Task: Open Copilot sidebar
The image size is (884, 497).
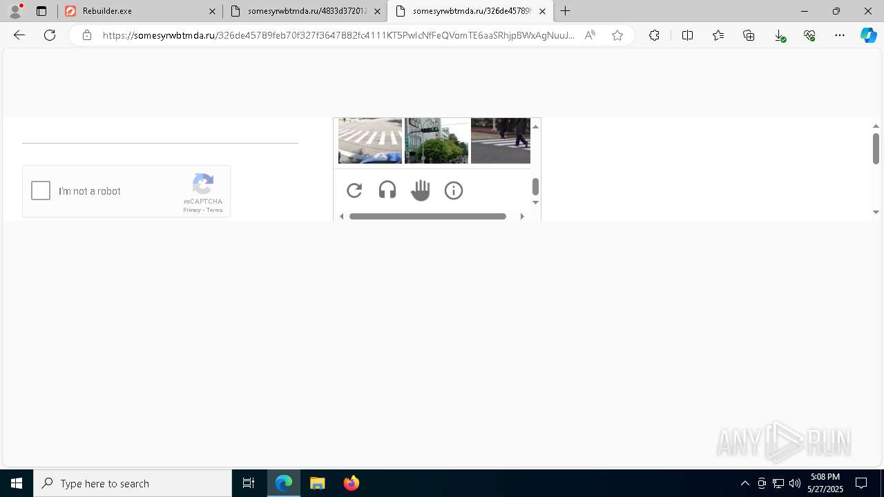Action: tap(869, 35)
